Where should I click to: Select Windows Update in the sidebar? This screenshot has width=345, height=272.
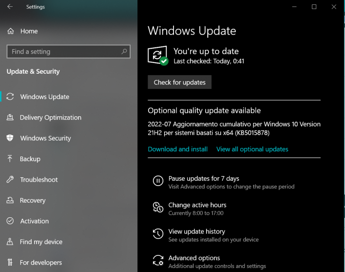click(x=45, y=97)
